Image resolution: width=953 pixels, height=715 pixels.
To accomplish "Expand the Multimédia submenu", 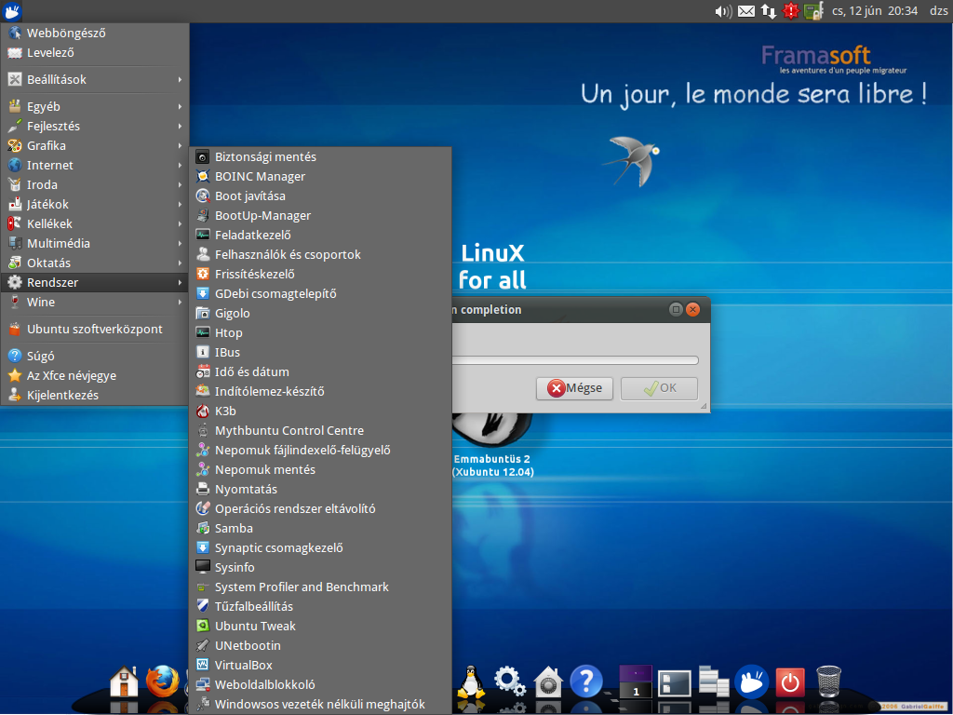I will (x=95, y=243).
